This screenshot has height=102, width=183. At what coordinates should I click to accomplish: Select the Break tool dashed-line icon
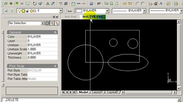pos(84,4)
